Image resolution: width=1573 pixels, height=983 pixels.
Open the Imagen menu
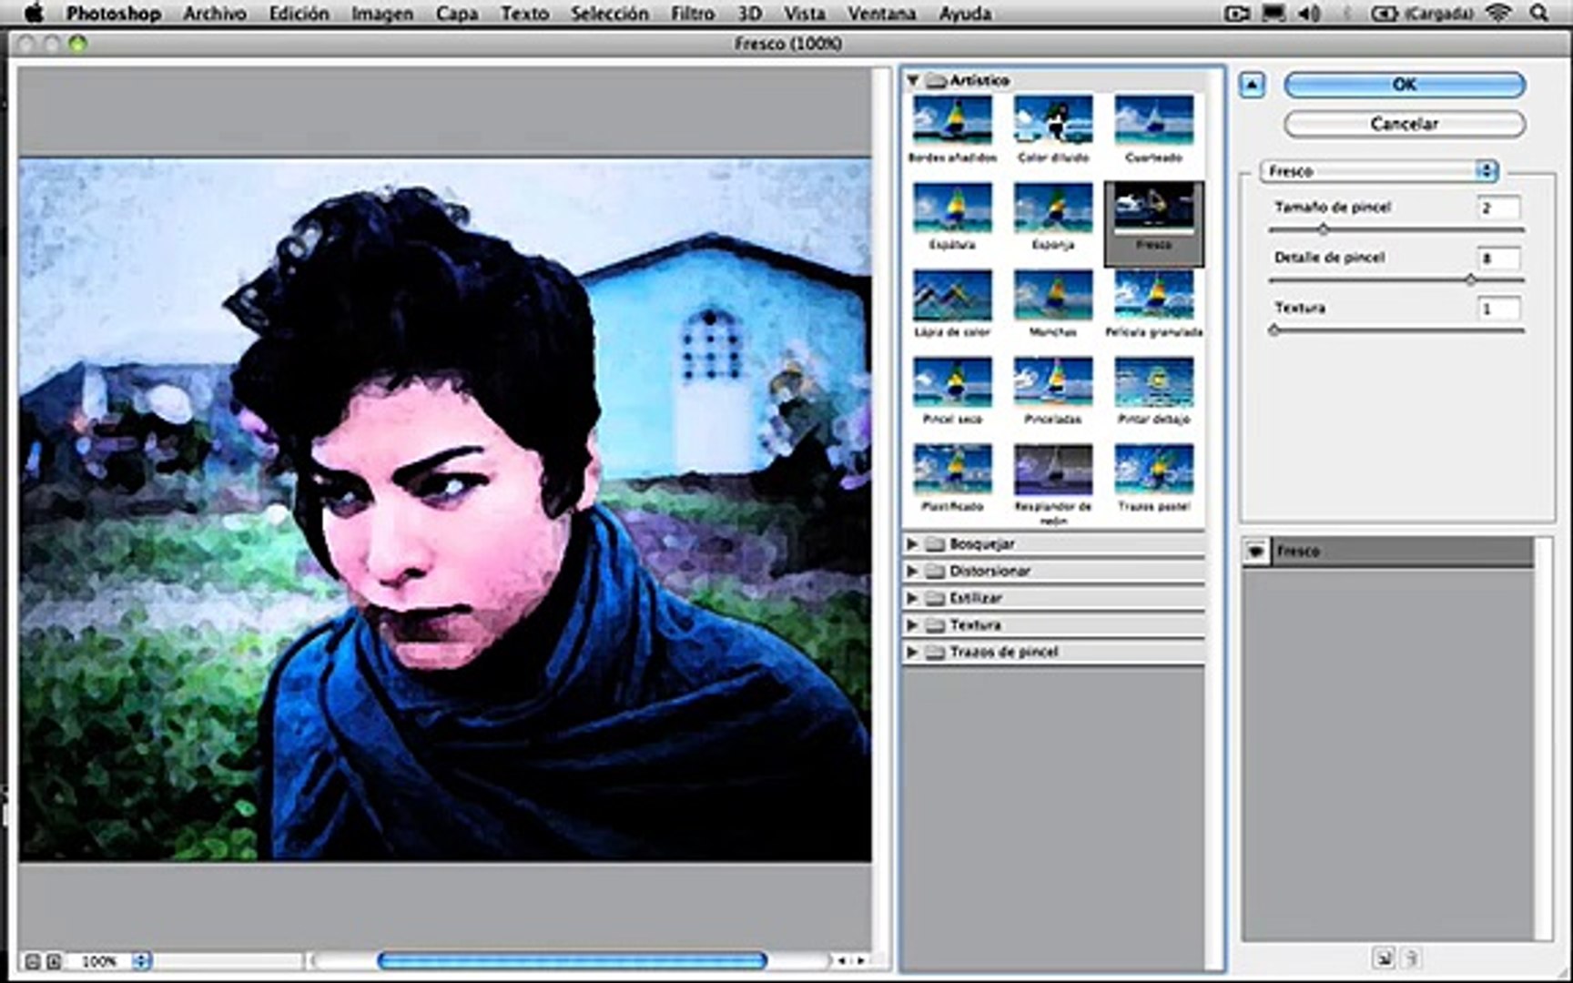(382, 14)
